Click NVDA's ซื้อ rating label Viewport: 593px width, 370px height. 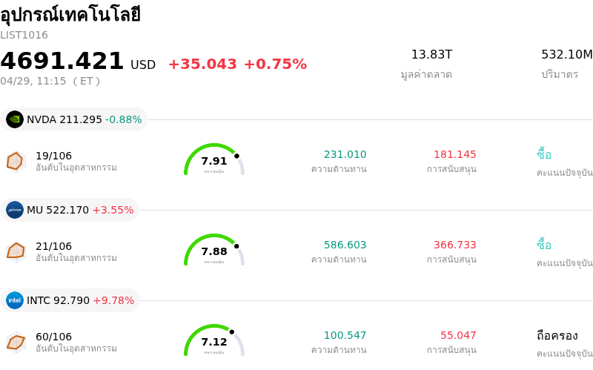(544, 154)
